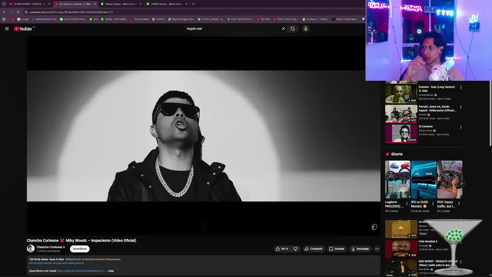The height and width of the screenshot is (277, 492).
Task: Open the tab search dropdown arrow
Action: [4, 4]
